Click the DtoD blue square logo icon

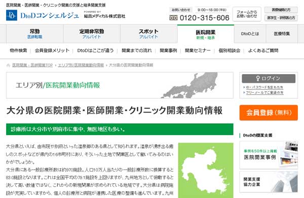point(12,15)
